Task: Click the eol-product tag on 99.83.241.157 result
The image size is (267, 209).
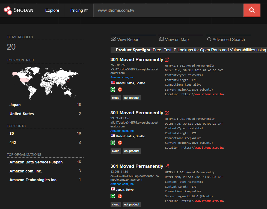Action: pyautogui.click(x=132, y=151)
